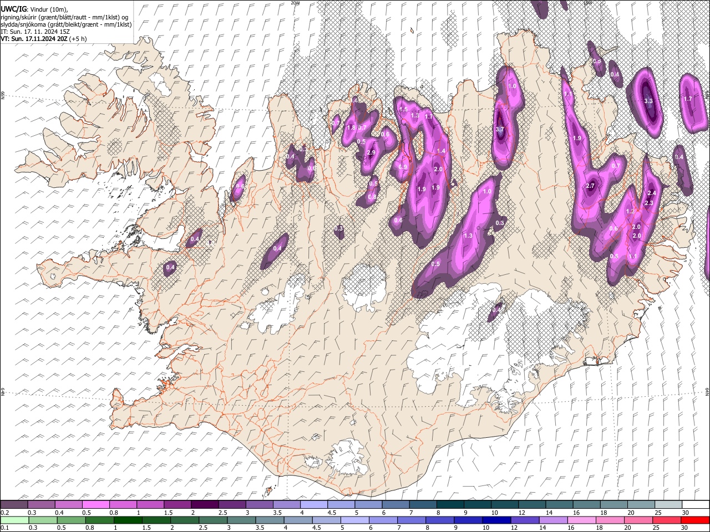Select the 30 swatch in the top snow scale
Image resolution: width=710 pixels, height=532 pixels.
tap(695, 504)
